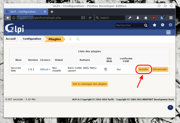Click the Non installé status cell
This screenshot has height=123, width=180.
pyautogui.click(x=56, y=69)
